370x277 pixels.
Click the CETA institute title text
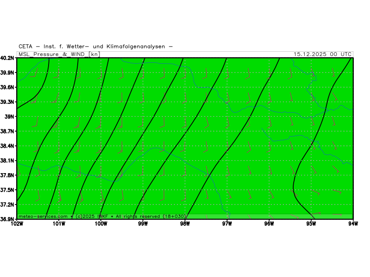coord(96,46)
